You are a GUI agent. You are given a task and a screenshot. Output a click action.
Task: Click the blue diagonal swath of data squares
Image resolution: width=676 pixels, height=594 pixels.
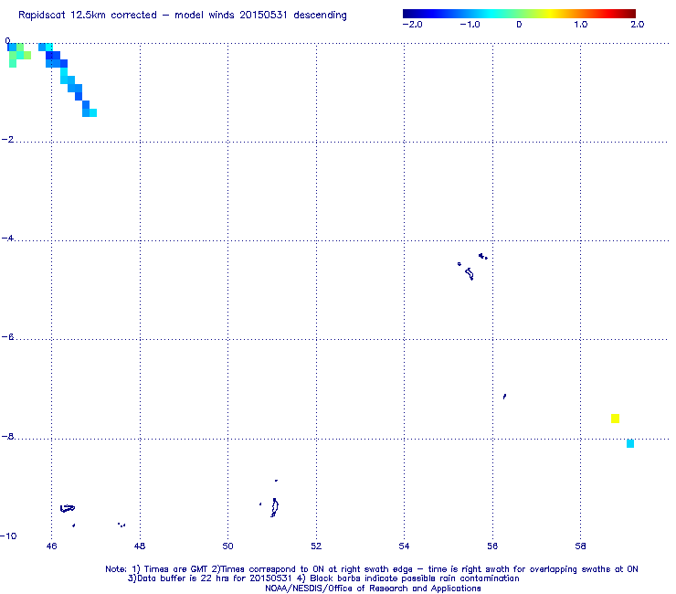68,80
